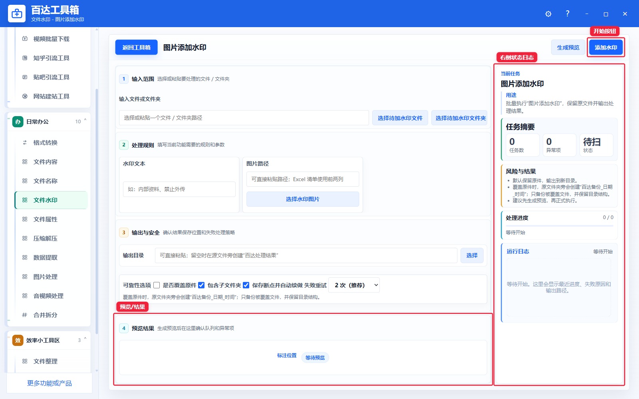Click the 百达工具箱 toolbox logo icon
This screenshot has height=399, width=639.
(17, 14)
